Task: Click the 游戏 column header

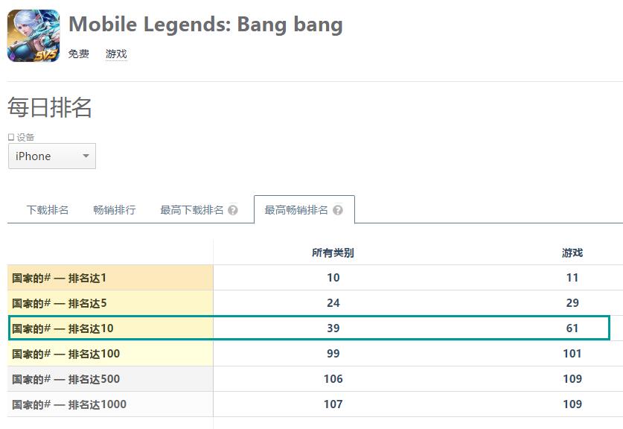Action: [572, 252]
